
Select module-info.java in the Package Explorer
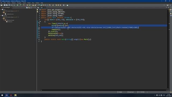tap(10, 14)
